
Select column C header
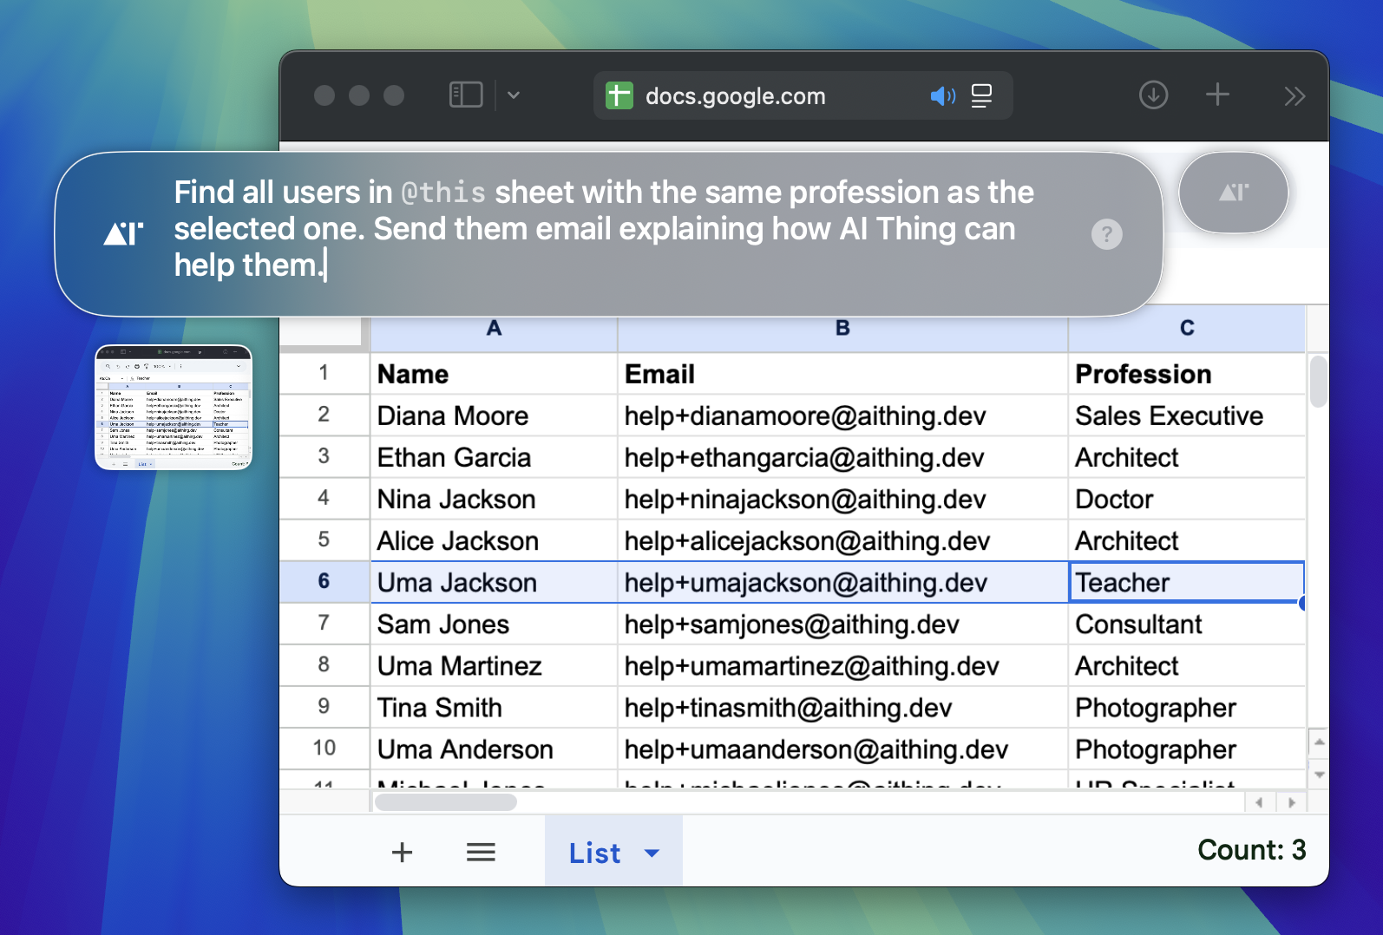1187,328
